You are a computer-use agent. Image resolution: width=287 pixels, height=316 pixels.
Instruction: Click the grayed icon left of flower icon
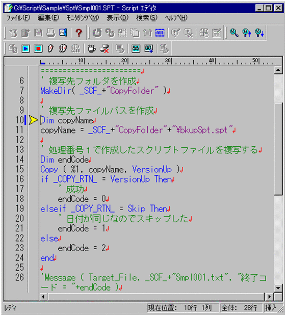click(x=189, y=33)
